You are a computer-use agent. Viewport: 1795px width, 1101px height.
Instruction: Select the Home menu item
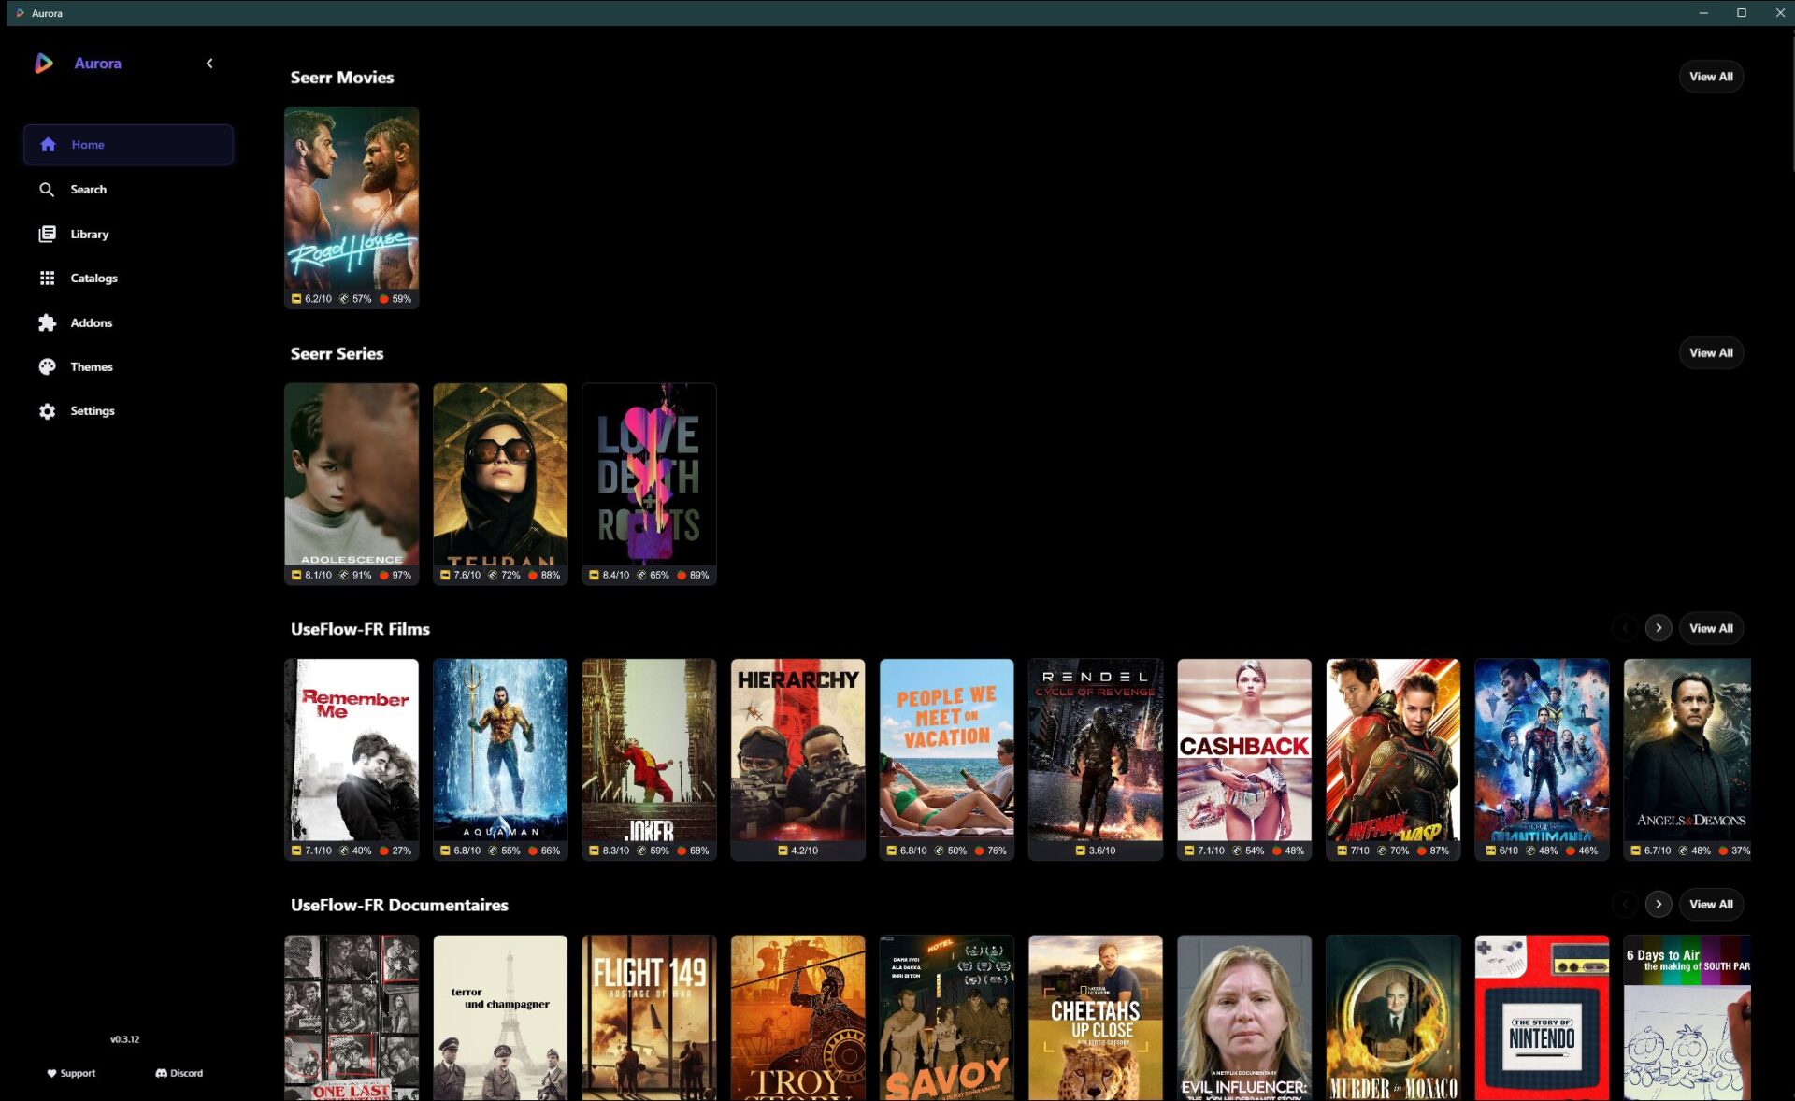click(x=128, y=145)
